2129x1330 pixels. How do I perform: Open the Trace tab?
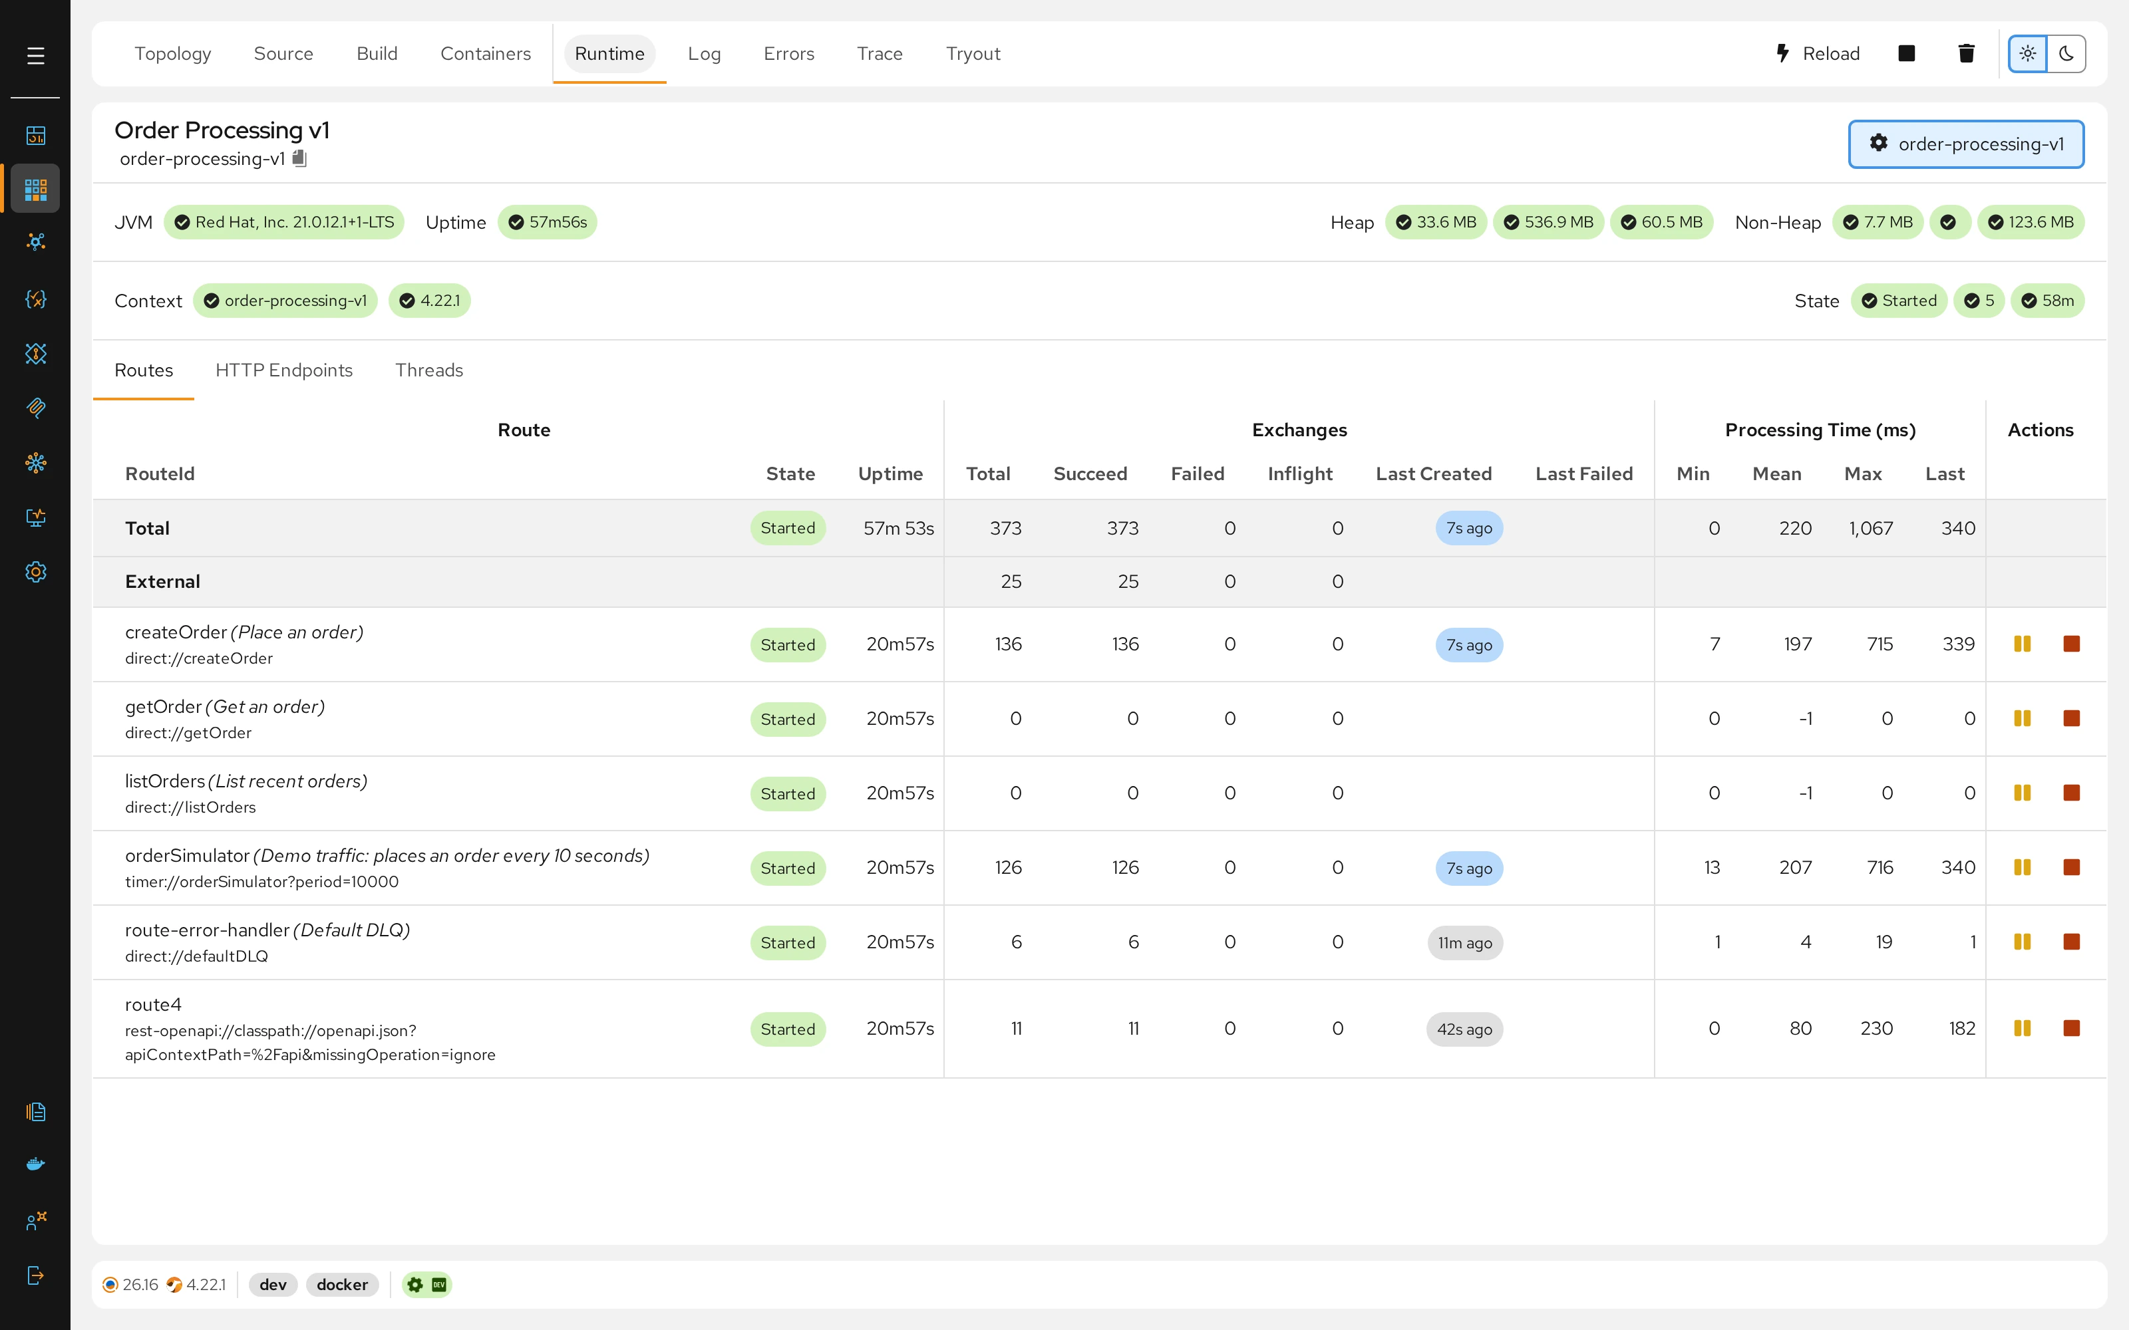pos(880,54)
